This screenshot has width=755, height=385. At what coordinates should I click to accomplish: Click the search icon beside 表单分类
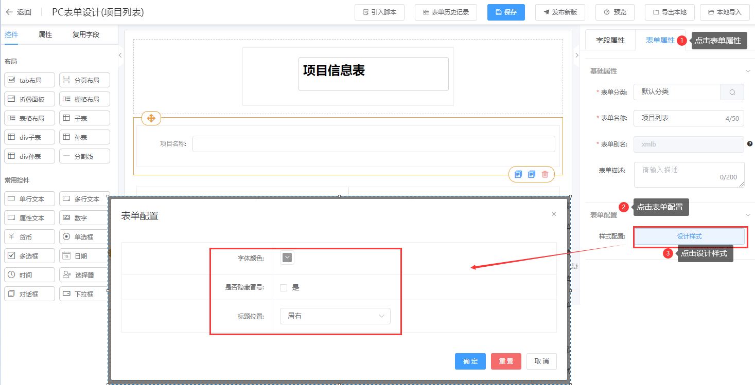click(x=732, y=92)
